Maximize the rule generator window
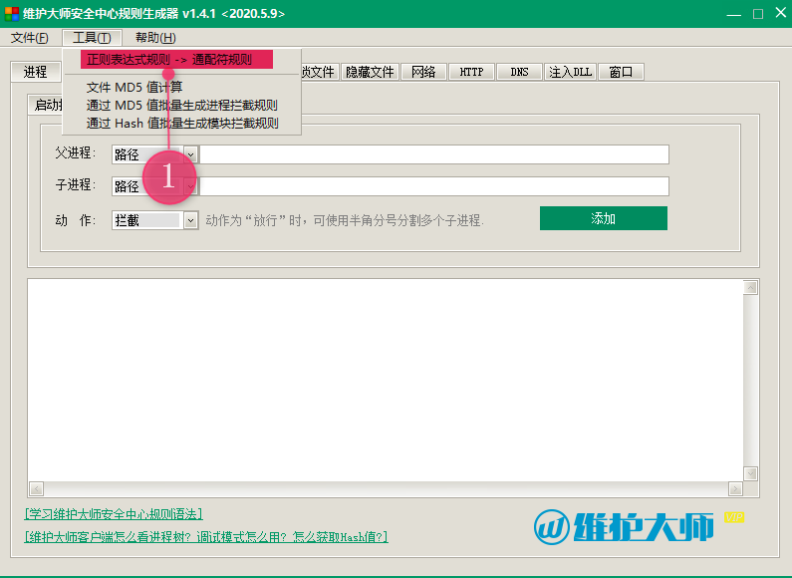Image resolution: width=792 pixels, height=578 pixels. [758, 14]
